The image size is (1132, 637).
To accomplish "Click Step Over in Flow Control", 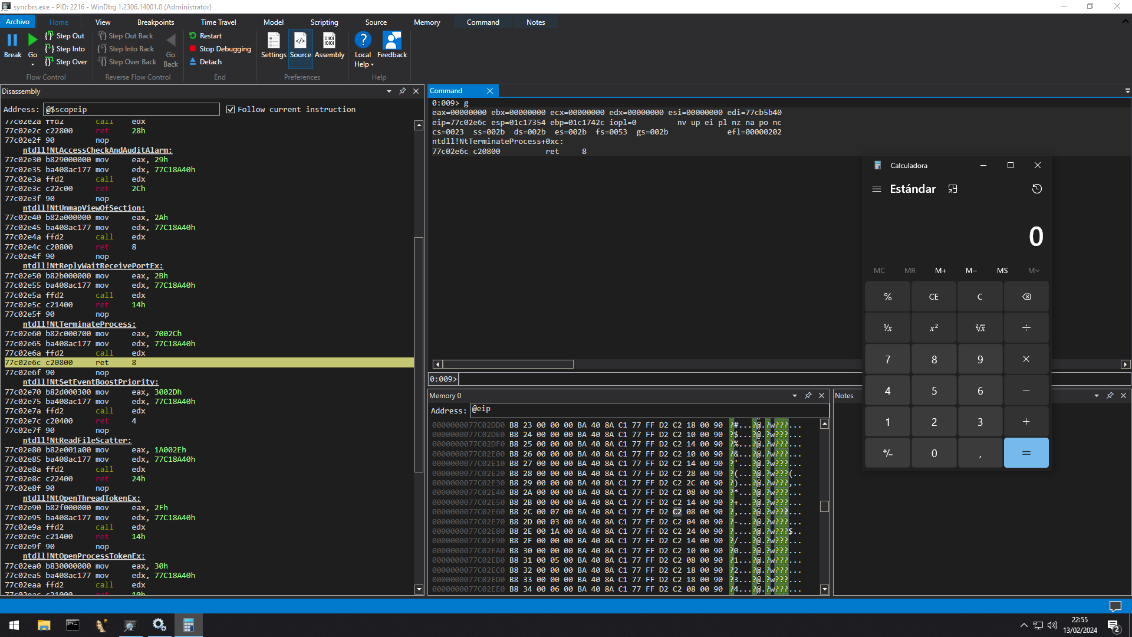I will (65, 62).
